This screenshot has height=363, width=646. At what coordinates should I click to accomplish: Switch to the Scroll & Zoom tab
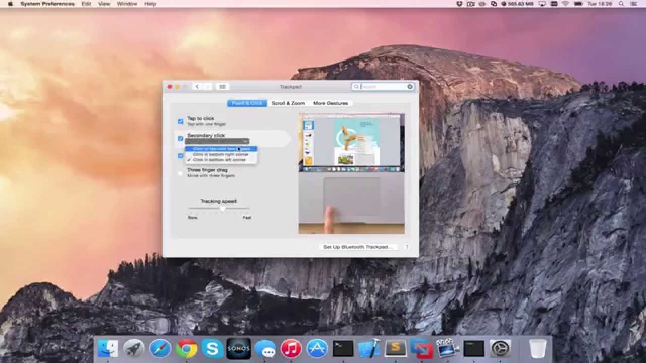[288, 103]
